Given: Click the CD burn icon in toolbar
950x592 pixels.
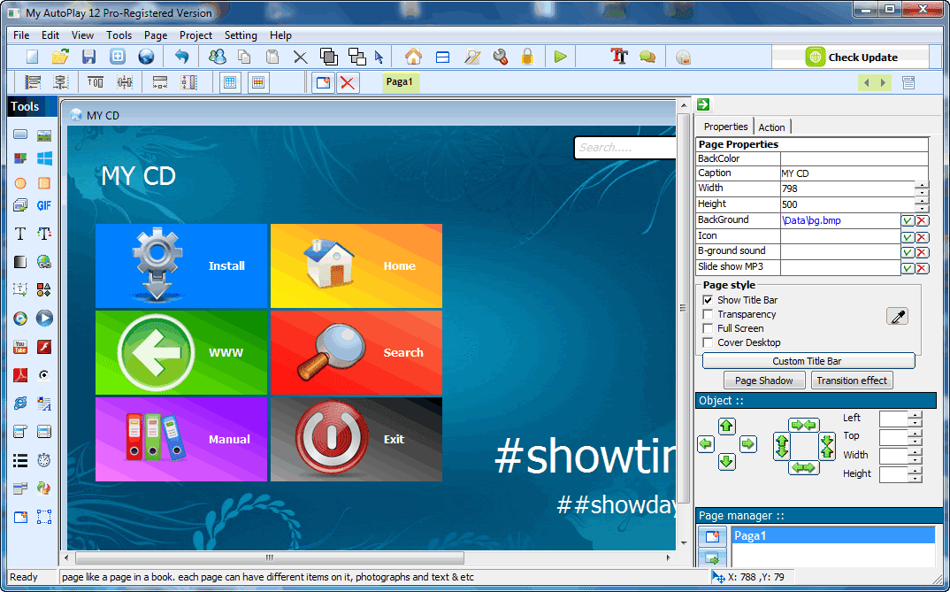Looking at the screenshot, I should click(x=683, y=57).
